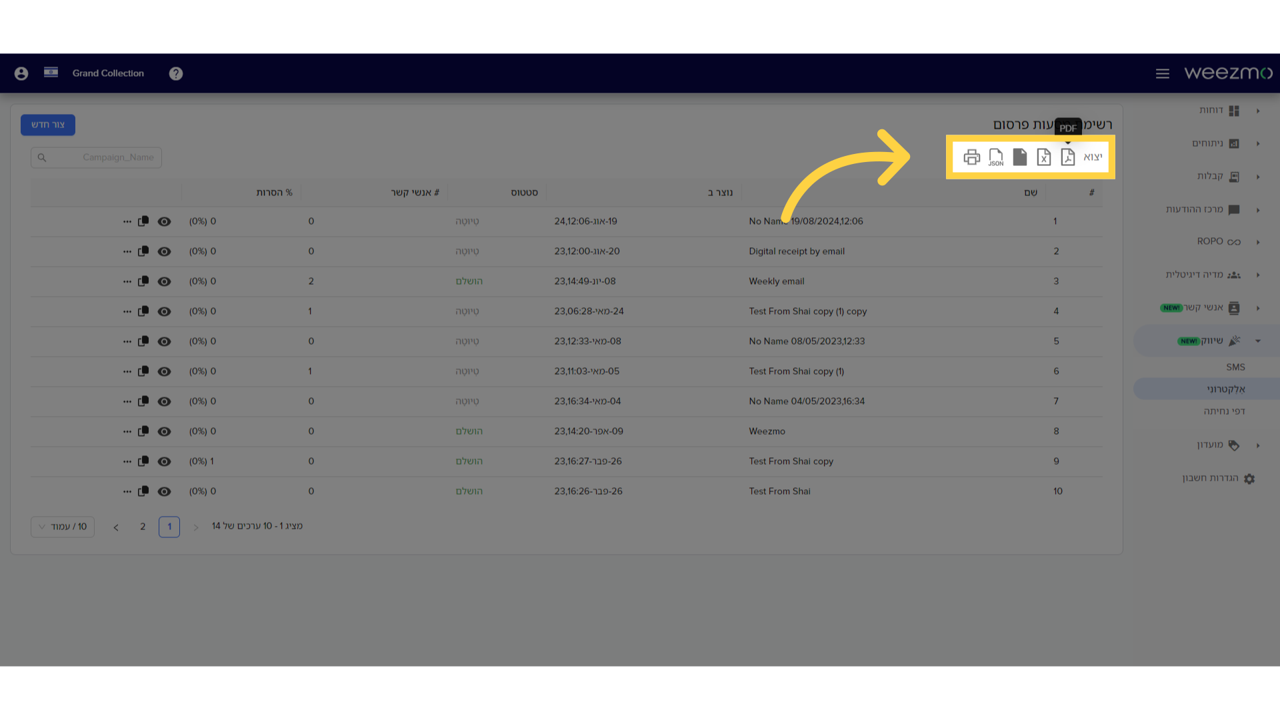Preview No Name 08/05/2023 campaign via eye icon
The width and height of the screenshot is (1280, 720).
click(164, 341)
